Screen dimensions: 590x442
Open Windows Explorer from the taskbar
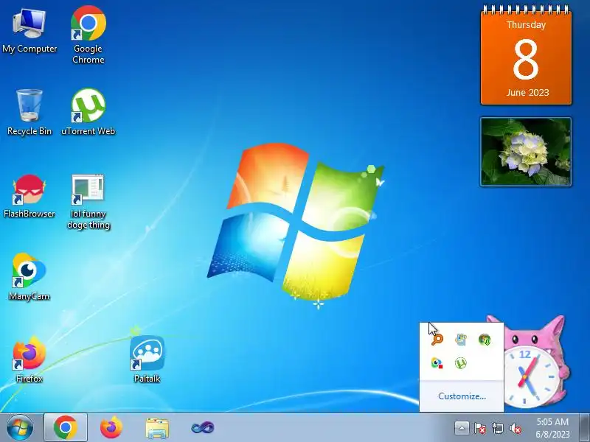tap(157, 428)
